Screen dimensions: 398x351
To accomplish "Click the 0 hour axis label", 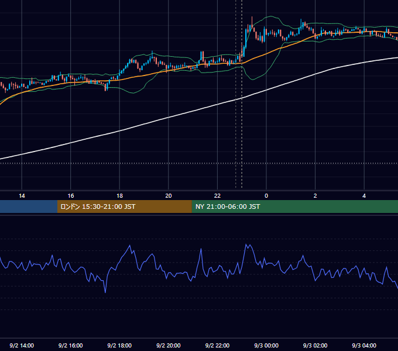I will (266, 196).
